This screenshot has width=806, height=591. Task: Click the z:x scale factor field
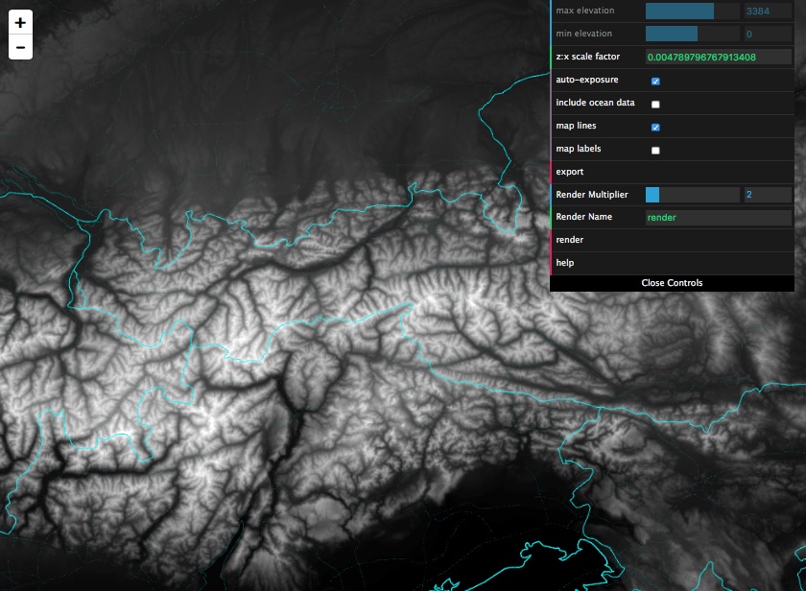tap(718, 58)
